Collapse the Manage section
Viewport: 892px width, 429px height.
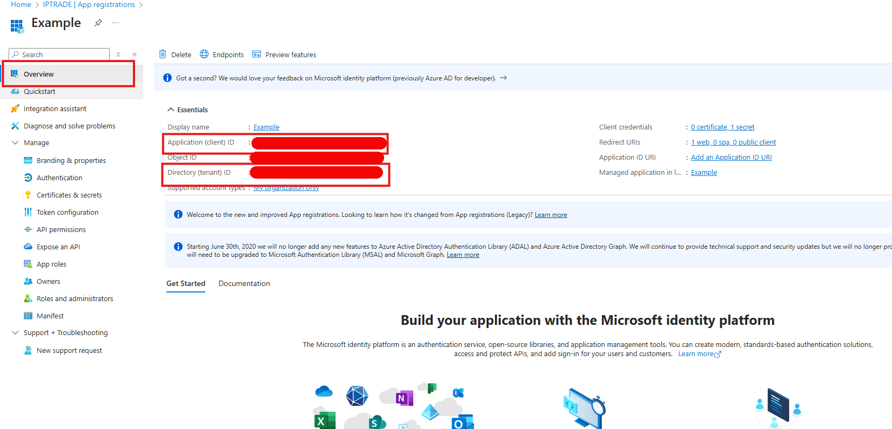[15, 143]
